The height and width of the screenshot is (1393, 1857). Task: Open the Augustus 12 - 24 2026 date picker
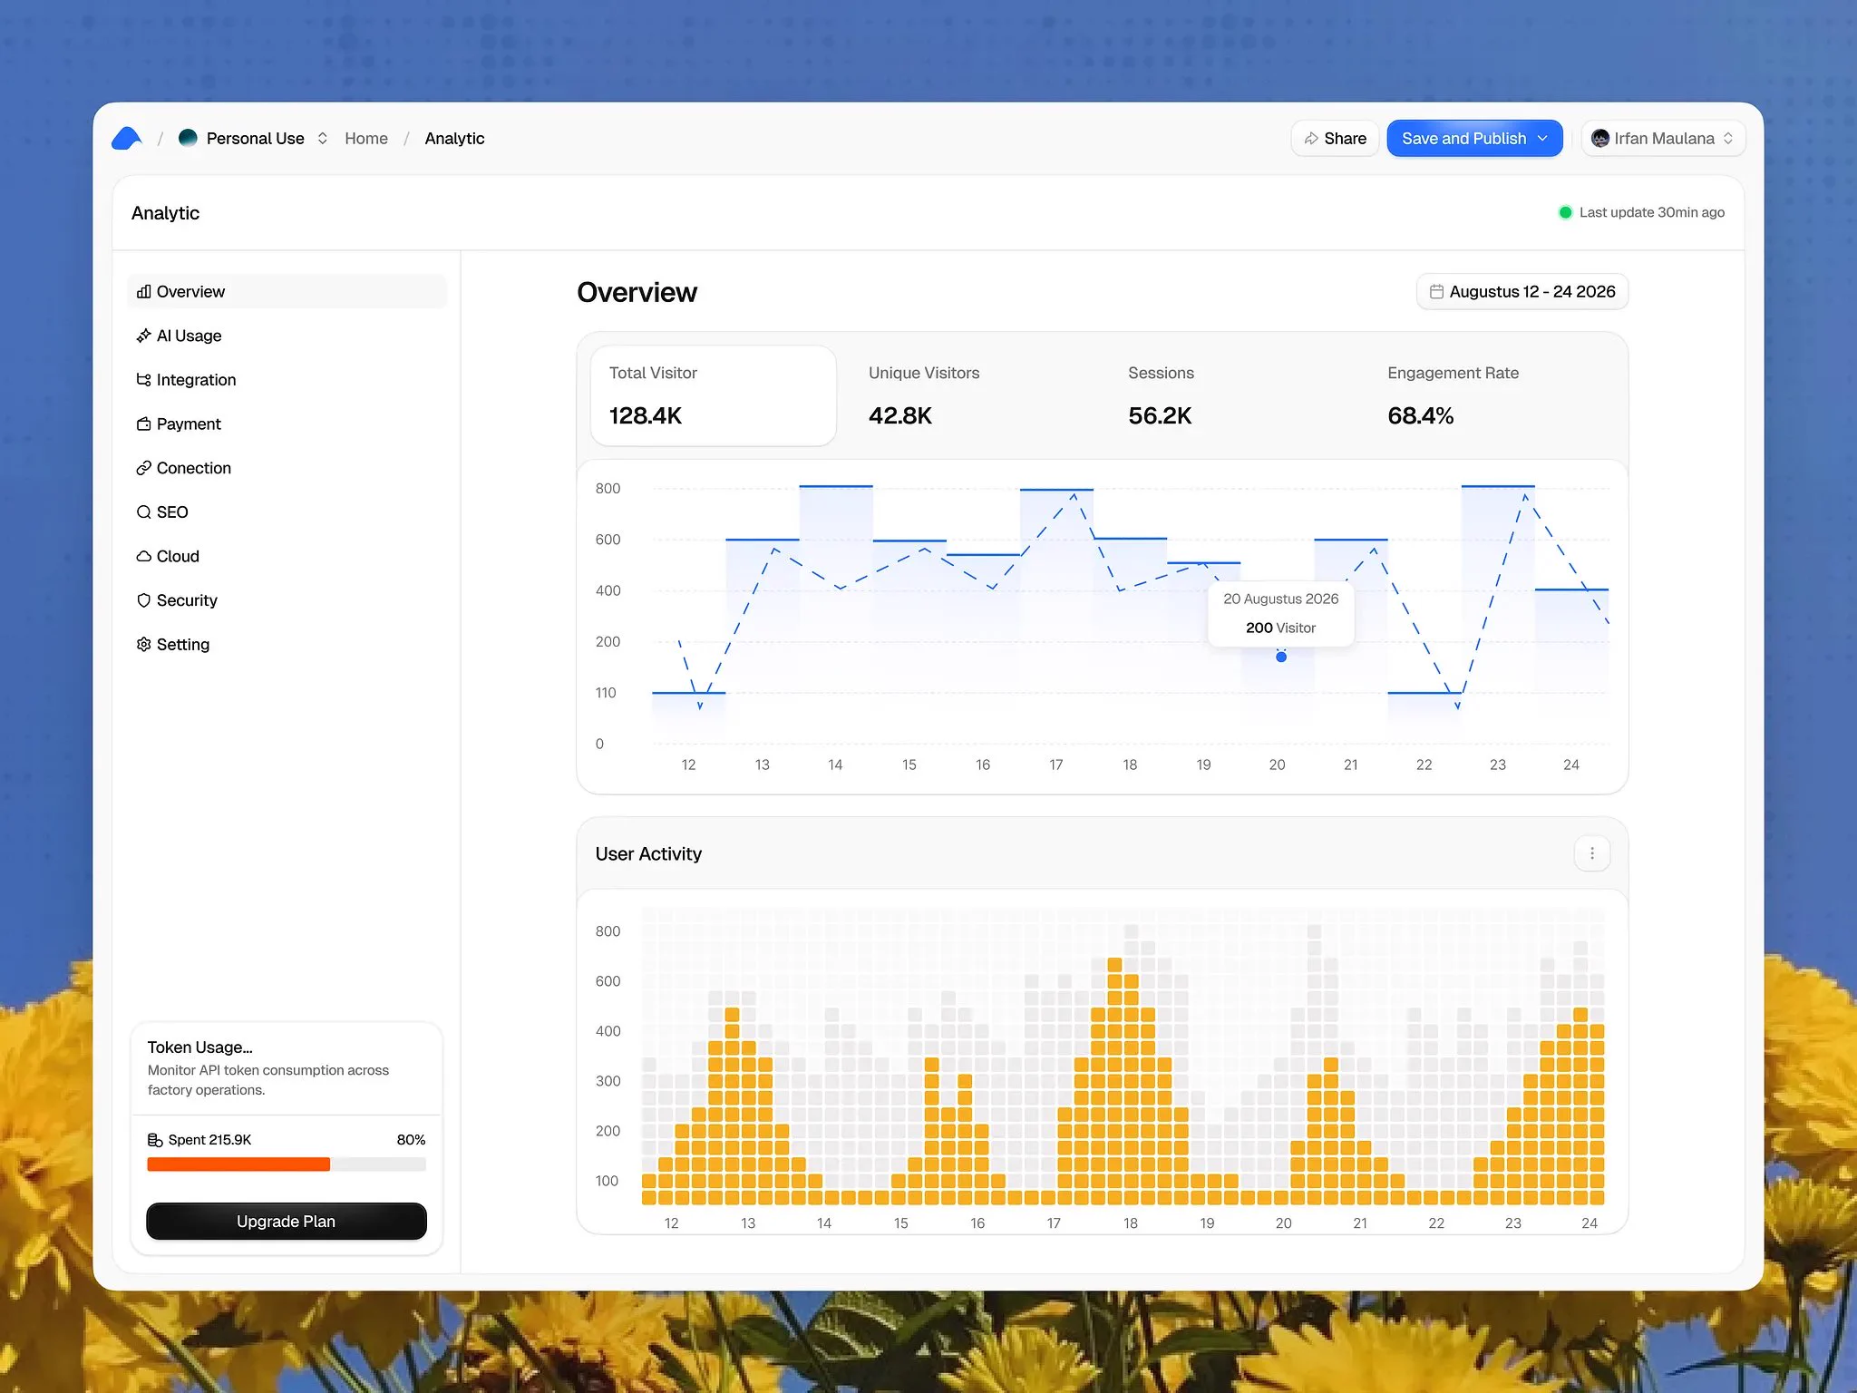point(1522,291)
